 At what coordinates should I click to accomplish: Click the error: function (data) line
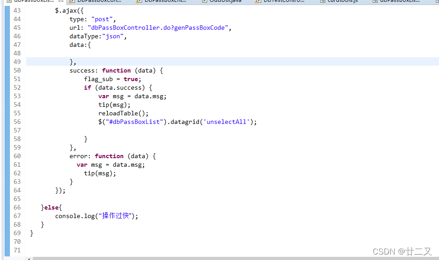(x=112, y=156)
